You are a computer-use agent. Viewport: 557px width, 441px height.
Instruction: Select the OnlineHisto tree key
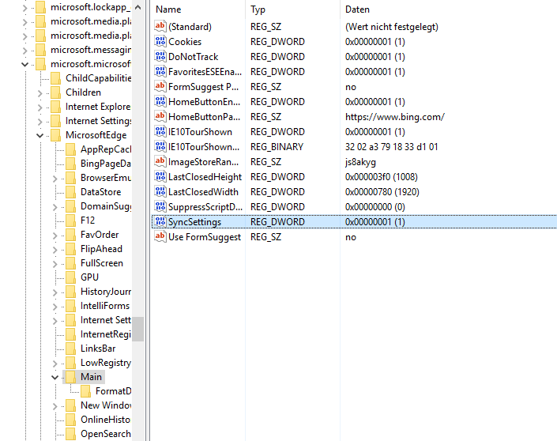coord(106,420)
